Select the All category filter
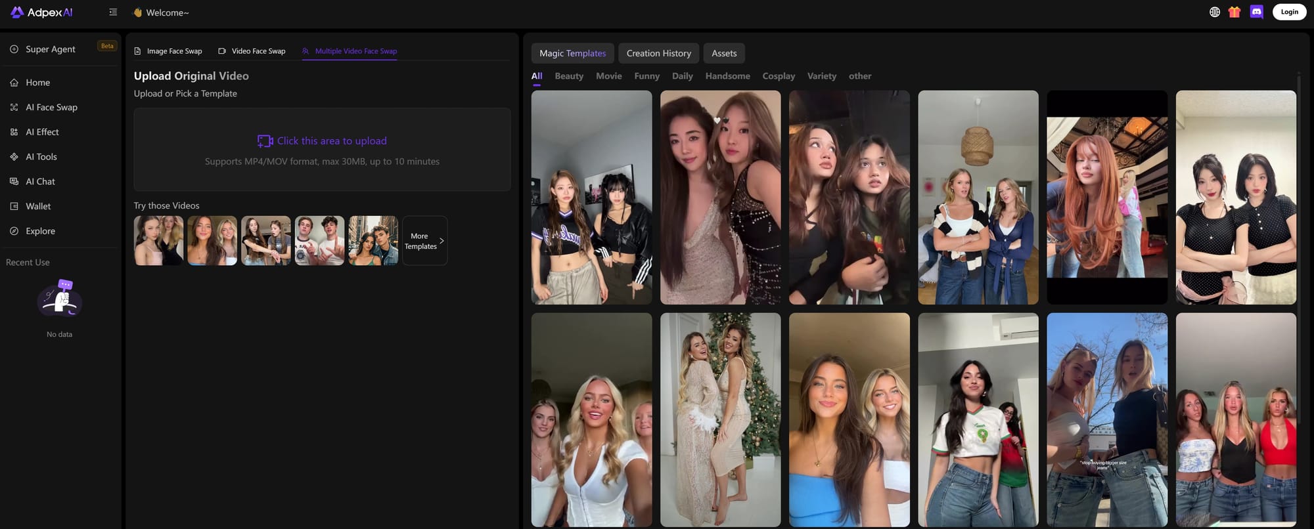This screenshot has width=1314, height=529. pos(537,76)
